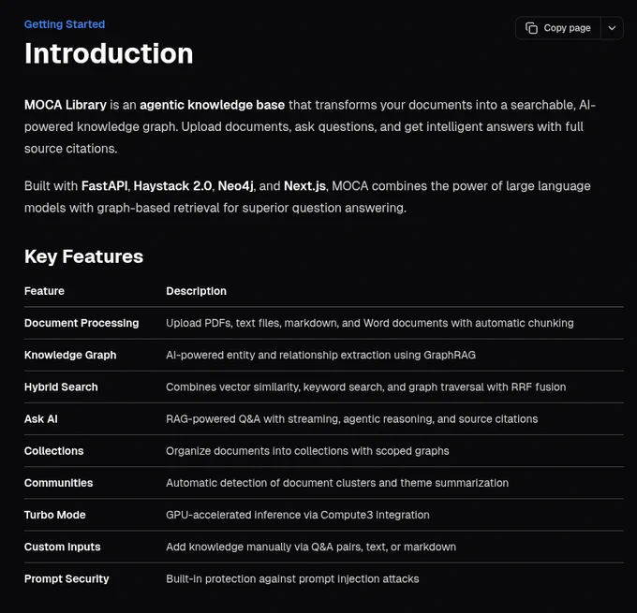Click the bold agentic knowledge base phrase

(x=212, y=105)
